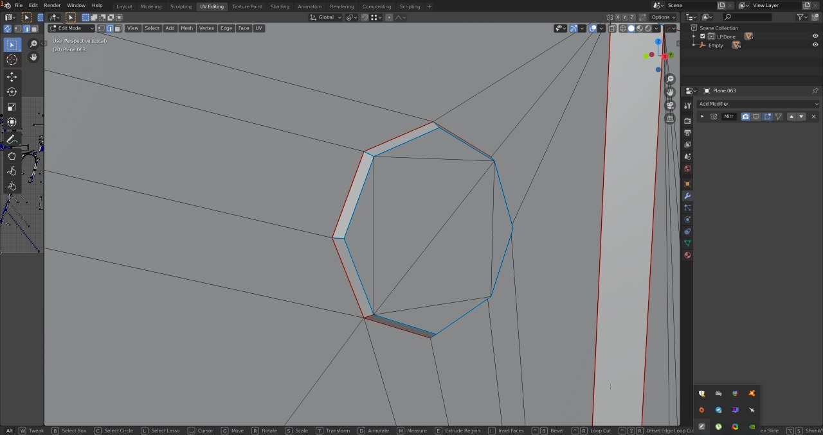Open the outliner filter dropdown
The width and height of the screenshot is (823, 435).
(803, 17)
